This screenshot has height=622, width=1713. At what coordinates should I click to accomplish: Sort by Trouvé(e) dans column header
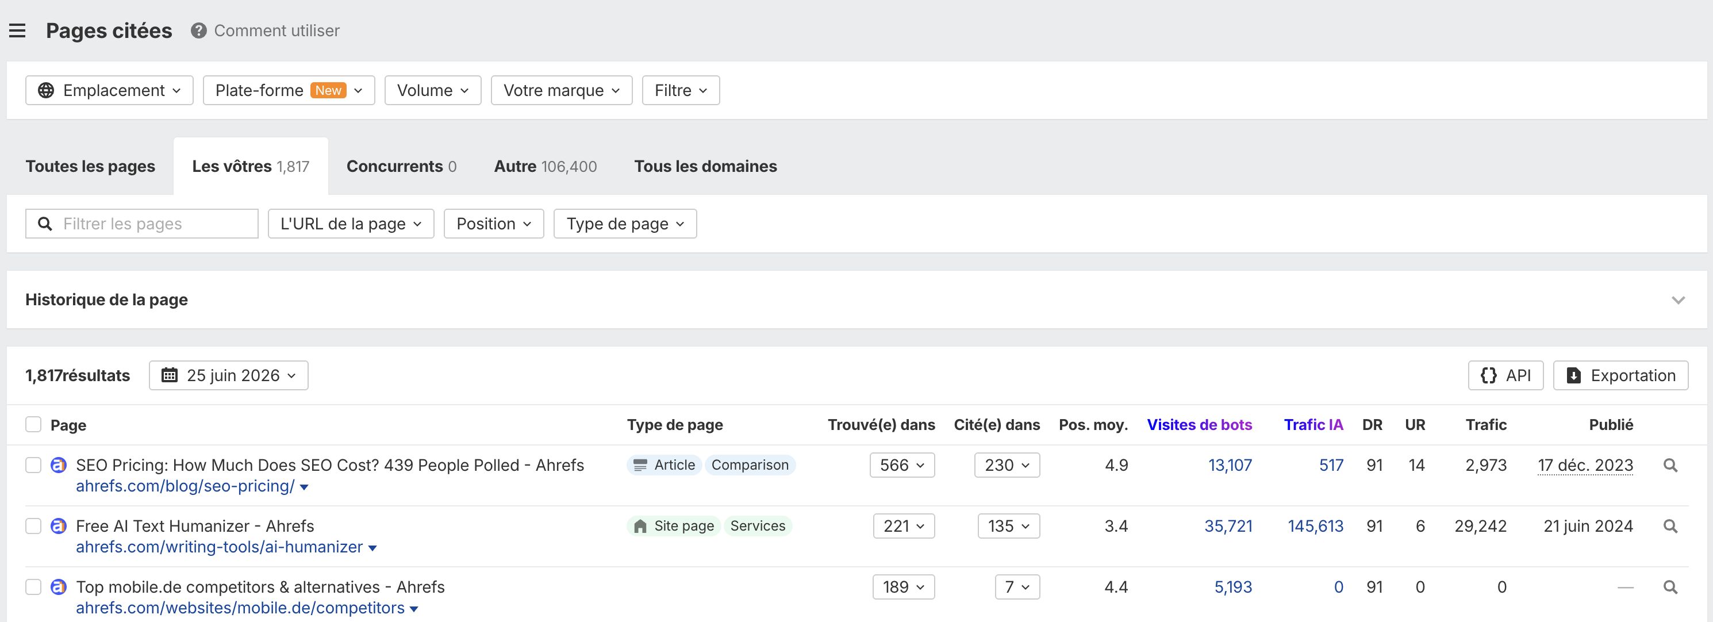click(x=881, y=424)
